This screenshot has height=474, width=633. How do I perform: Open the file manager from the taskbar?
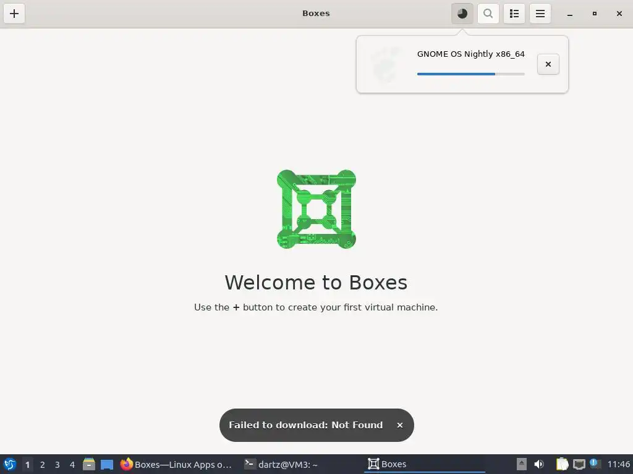tap(89, 464)
